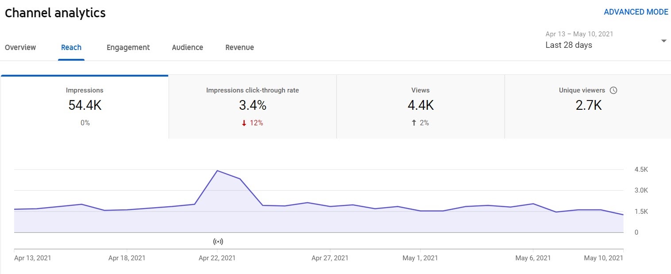Open ADVANCED MODE
Viewport: 671px width, 274px height.
coord(636,12)
